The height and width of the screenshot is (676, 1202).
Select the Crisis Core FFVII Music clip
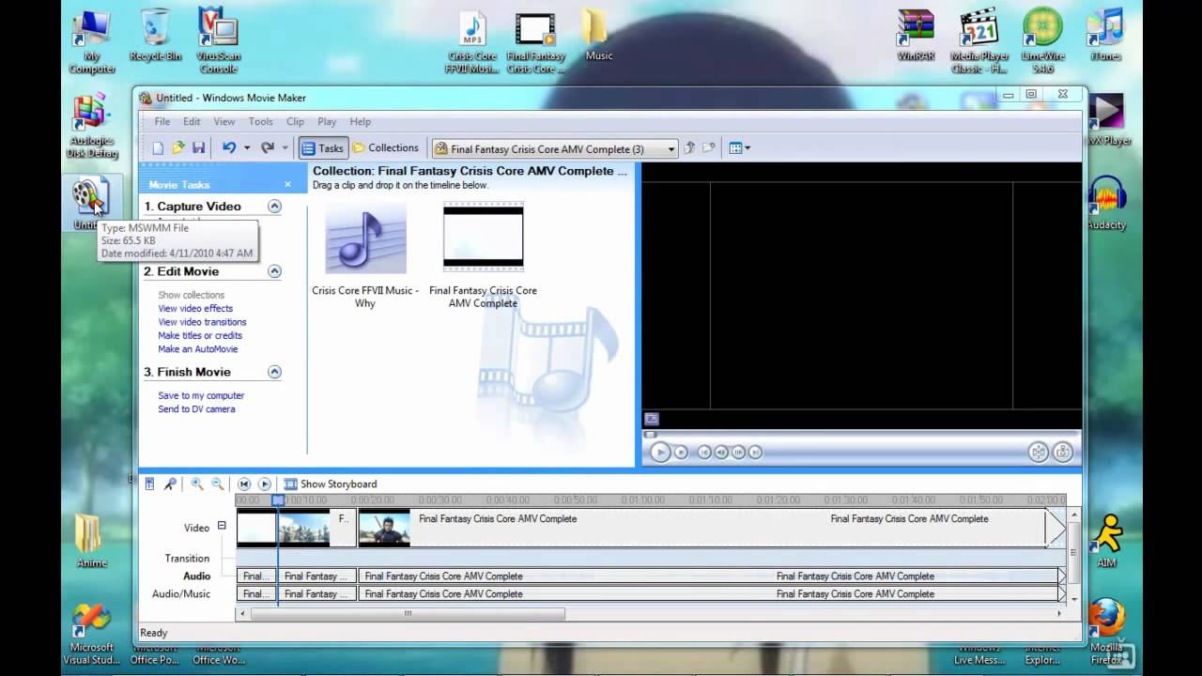point(365,255)
